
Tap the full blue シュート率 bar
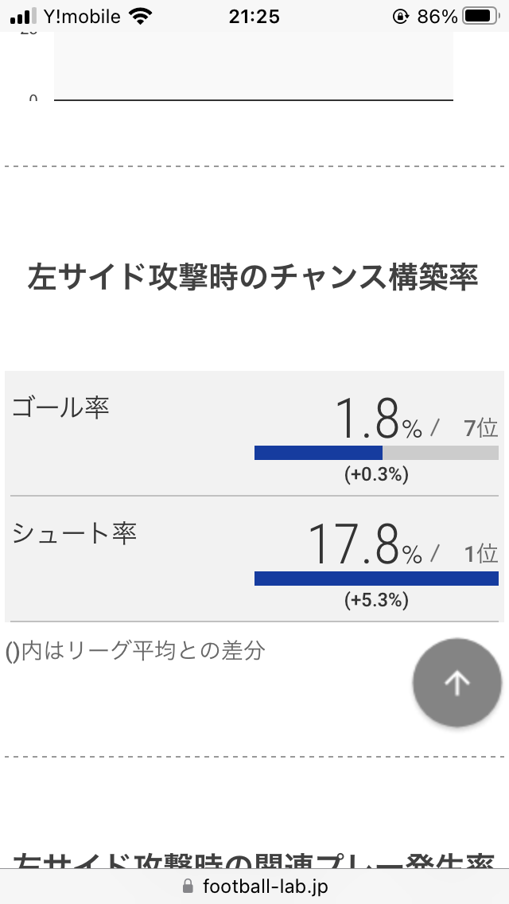pyautogui.click(x=376, y=579)
